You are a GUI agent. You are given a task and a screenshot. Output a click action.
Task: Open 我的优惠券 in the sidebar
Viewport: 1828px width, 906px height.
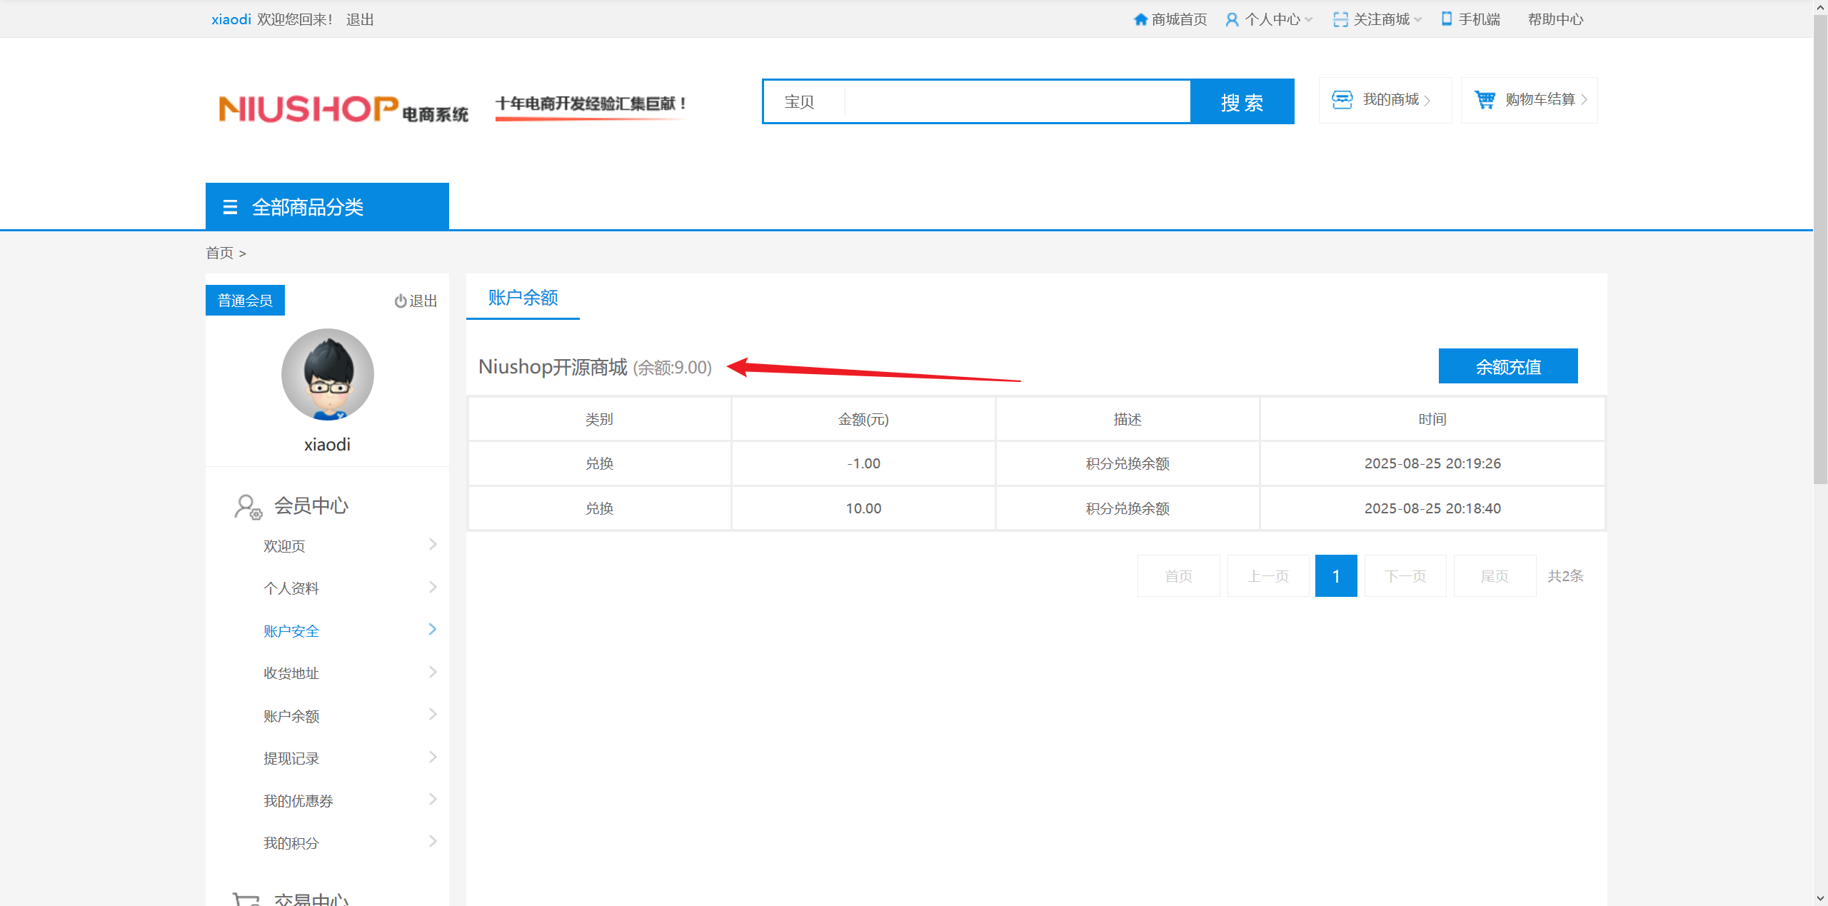point(298,800)
